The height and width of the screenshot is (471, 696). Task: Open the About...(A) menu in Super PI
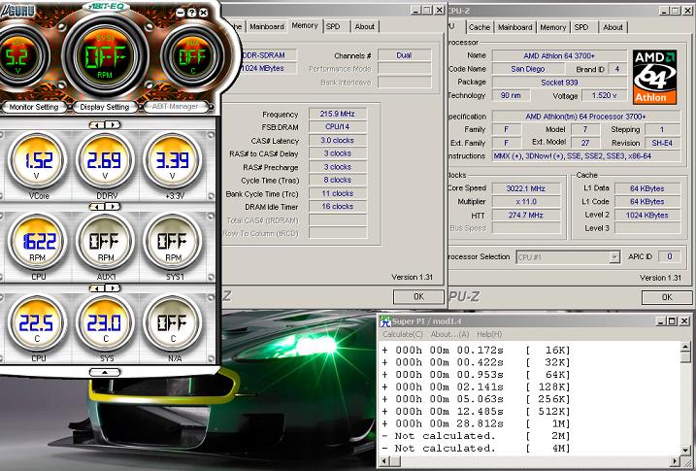click(450, 334)
